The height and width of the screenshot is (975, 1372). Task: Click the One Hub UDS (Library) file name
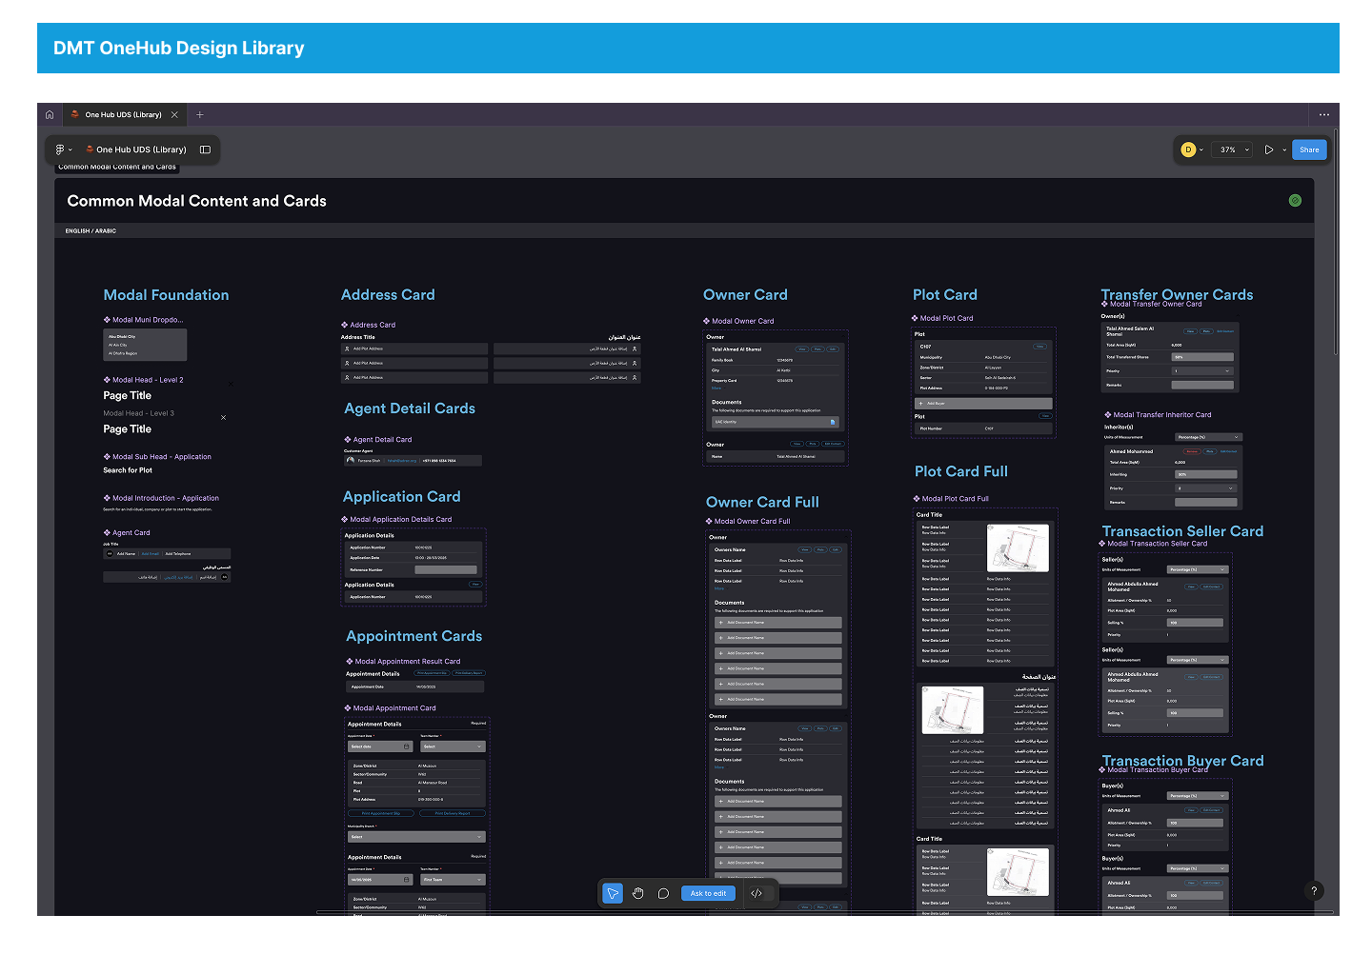tap(141, 149)
